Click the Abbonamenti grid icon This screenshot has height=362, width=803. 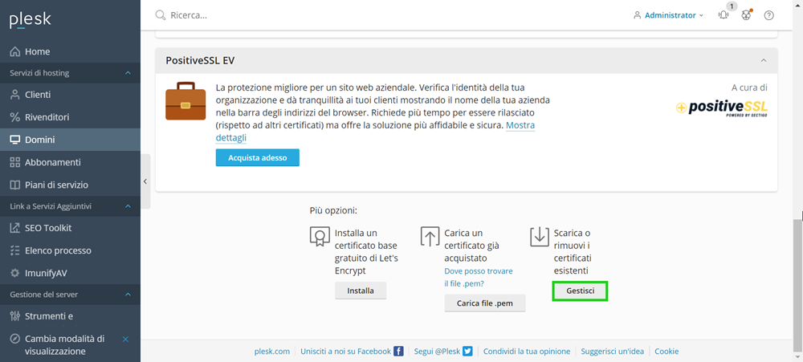point(14,162)
